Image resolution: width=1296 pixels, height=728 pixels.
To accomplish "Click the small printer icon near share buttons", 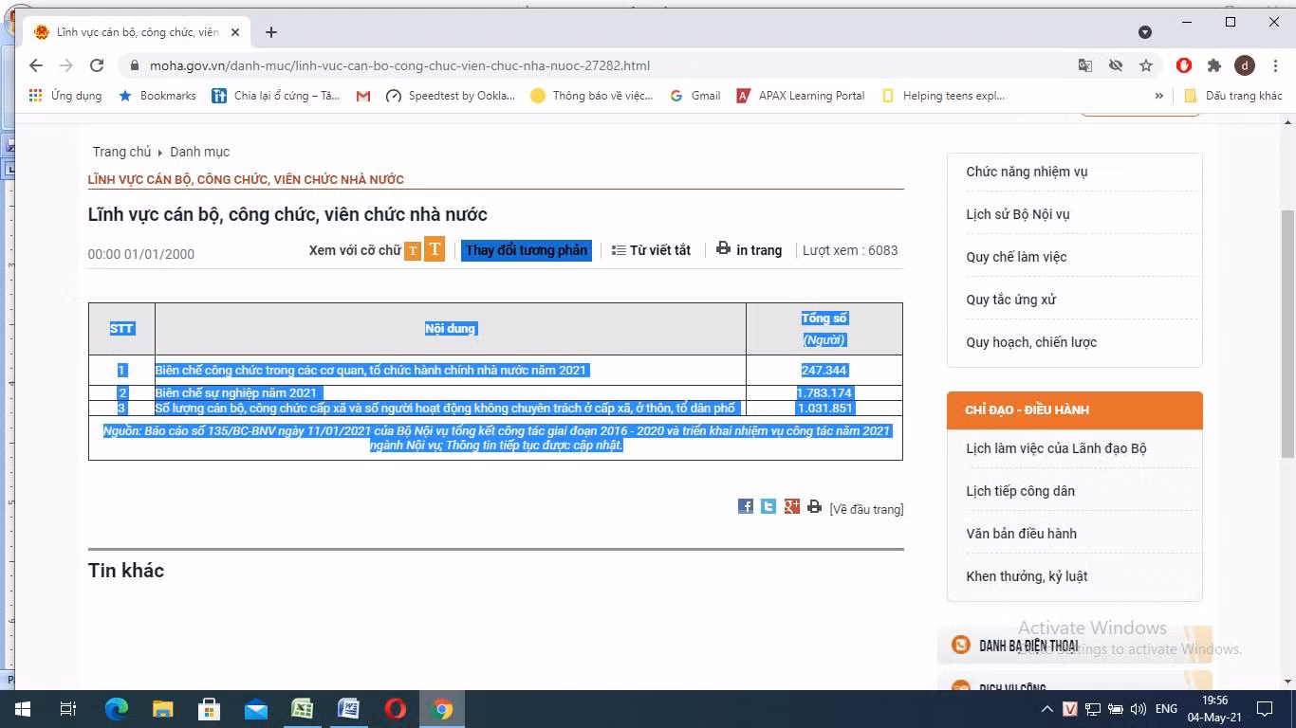I will (814, 506).
